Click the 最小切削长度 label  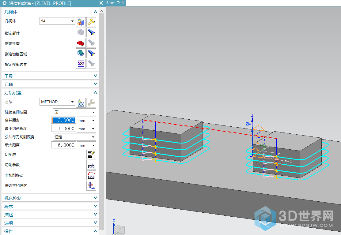click(x=16, y=129)
